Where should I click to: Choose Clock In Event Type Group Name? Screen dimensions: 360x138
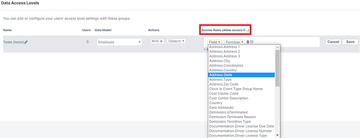[x=241, y=89]
